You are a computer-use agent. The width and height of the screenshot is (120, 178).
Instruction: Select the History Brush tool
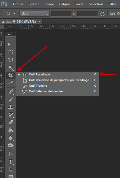(x=11, y=115)
